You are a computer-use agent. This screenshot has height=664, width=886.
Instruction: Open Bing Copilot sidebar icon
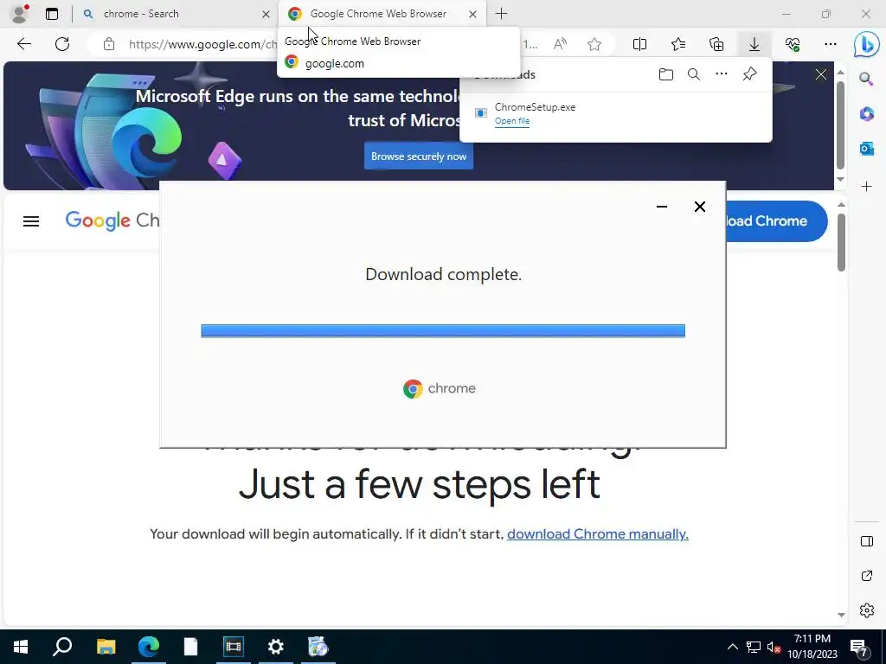pyautogui.click(x=866, y=45)
